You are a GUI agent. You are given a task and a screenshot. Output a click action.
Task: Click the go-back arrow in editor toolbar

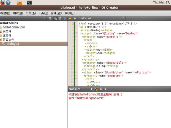coord(70,18)
